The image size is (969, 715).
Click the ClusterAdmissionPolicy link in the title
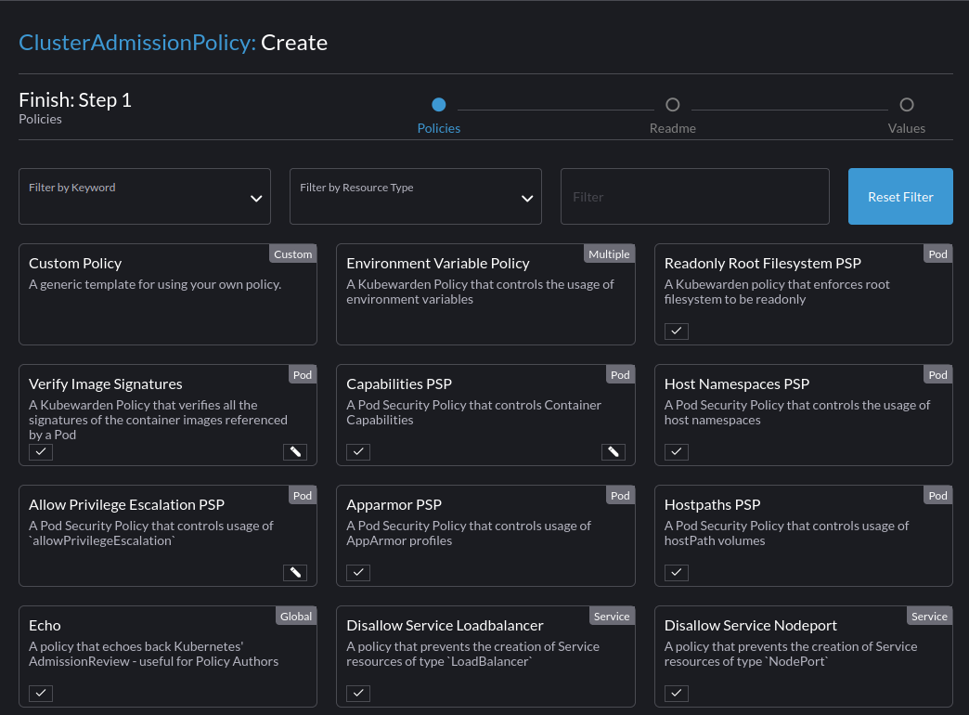tap(136, 43)
